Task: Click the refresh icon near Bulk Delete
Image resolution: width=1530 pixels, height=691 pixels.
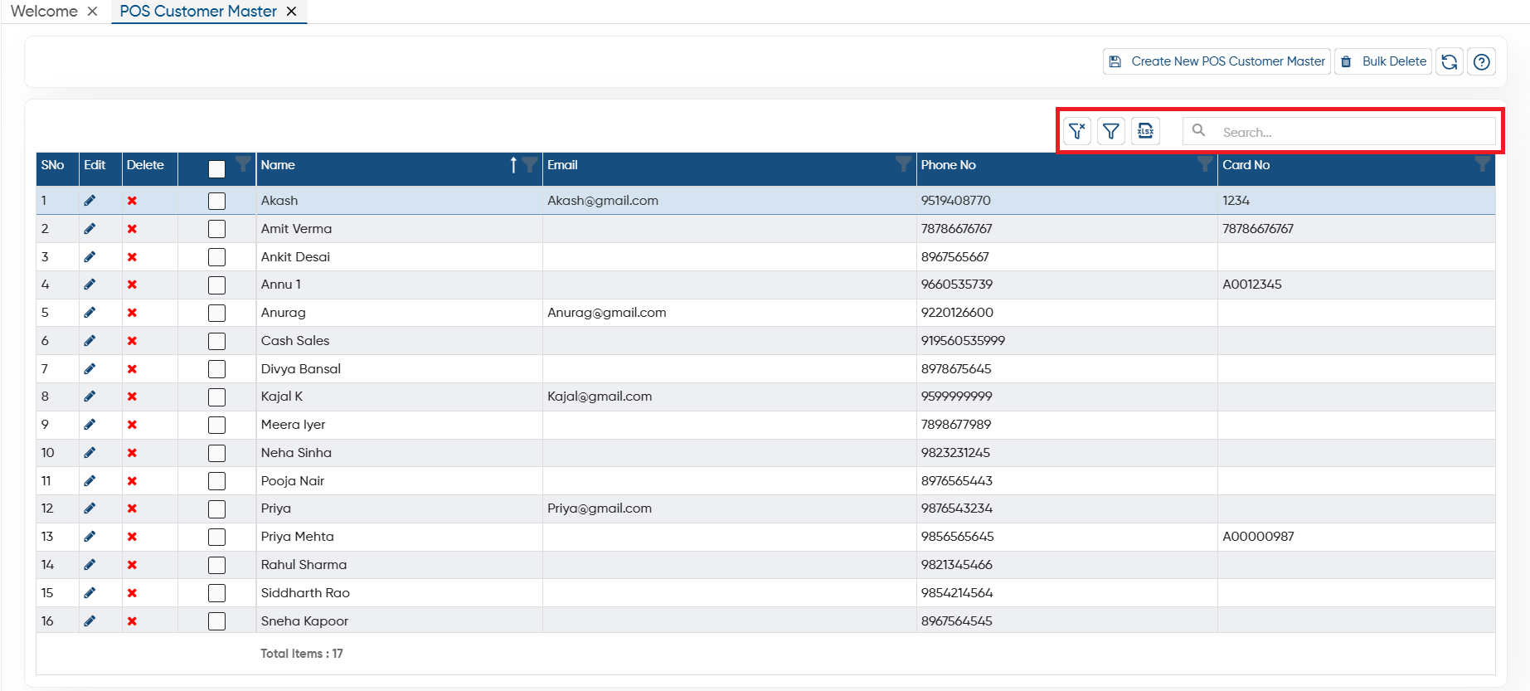Action: pyautogui.click(x=1450, y=61)
